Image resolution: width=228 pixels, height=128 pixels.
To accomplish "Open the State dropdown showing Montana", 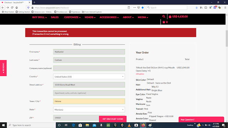I will [x=89, y=110].
